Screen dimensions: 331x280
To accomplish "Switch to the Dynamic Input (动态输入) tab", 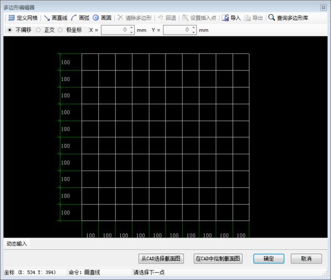I will click(x=17, y=243).
